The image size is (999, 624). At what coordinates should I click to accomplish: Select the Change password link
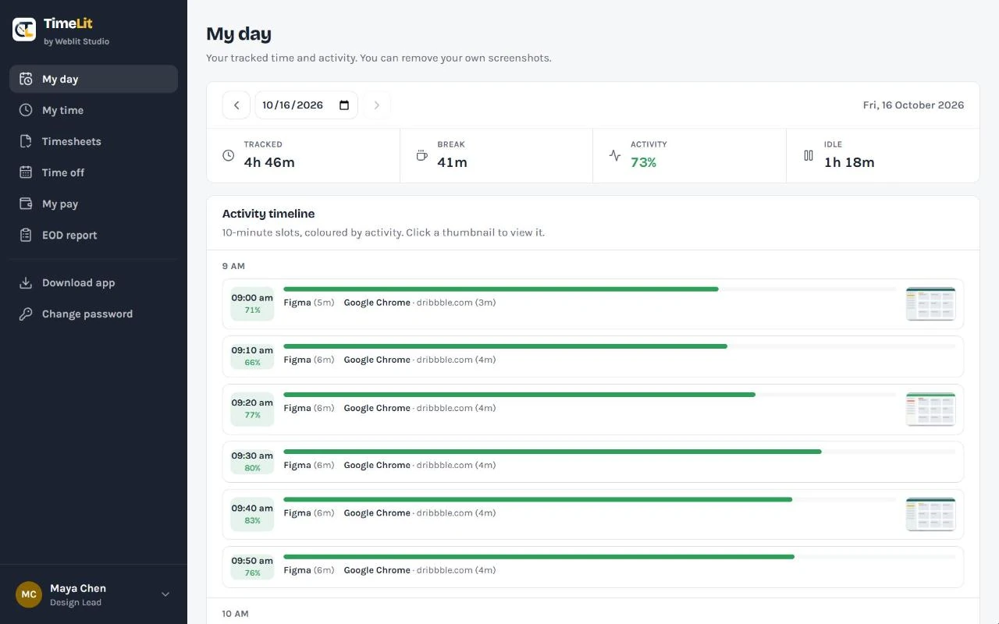(94, 314)
